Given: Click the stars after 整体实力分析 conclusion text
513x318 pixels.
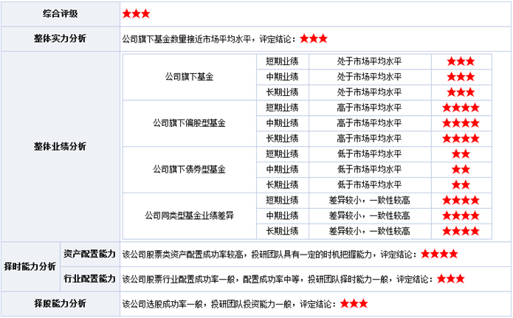Looking at the screenshot, I should point(314,38).
